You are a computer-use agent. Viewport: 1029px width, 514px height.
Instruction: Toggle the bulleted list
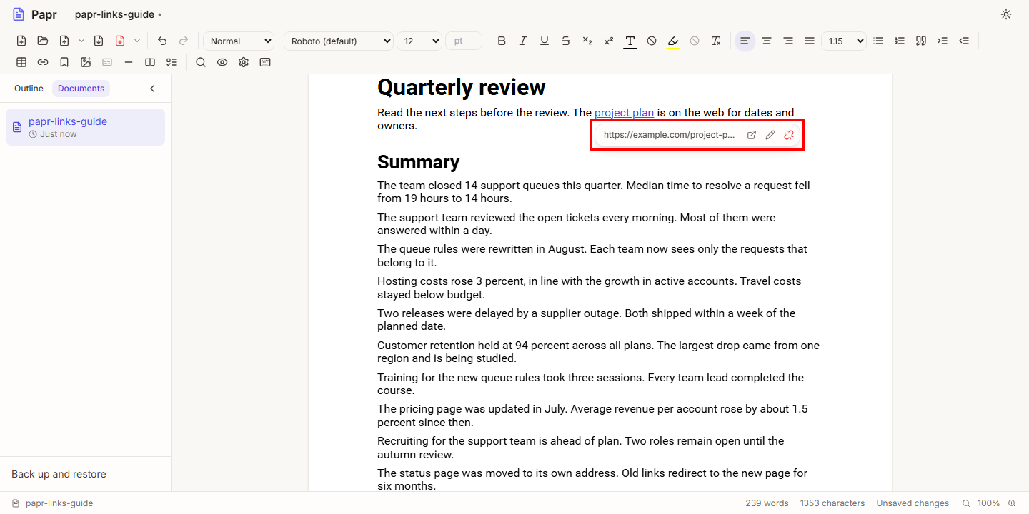point(878,41)
